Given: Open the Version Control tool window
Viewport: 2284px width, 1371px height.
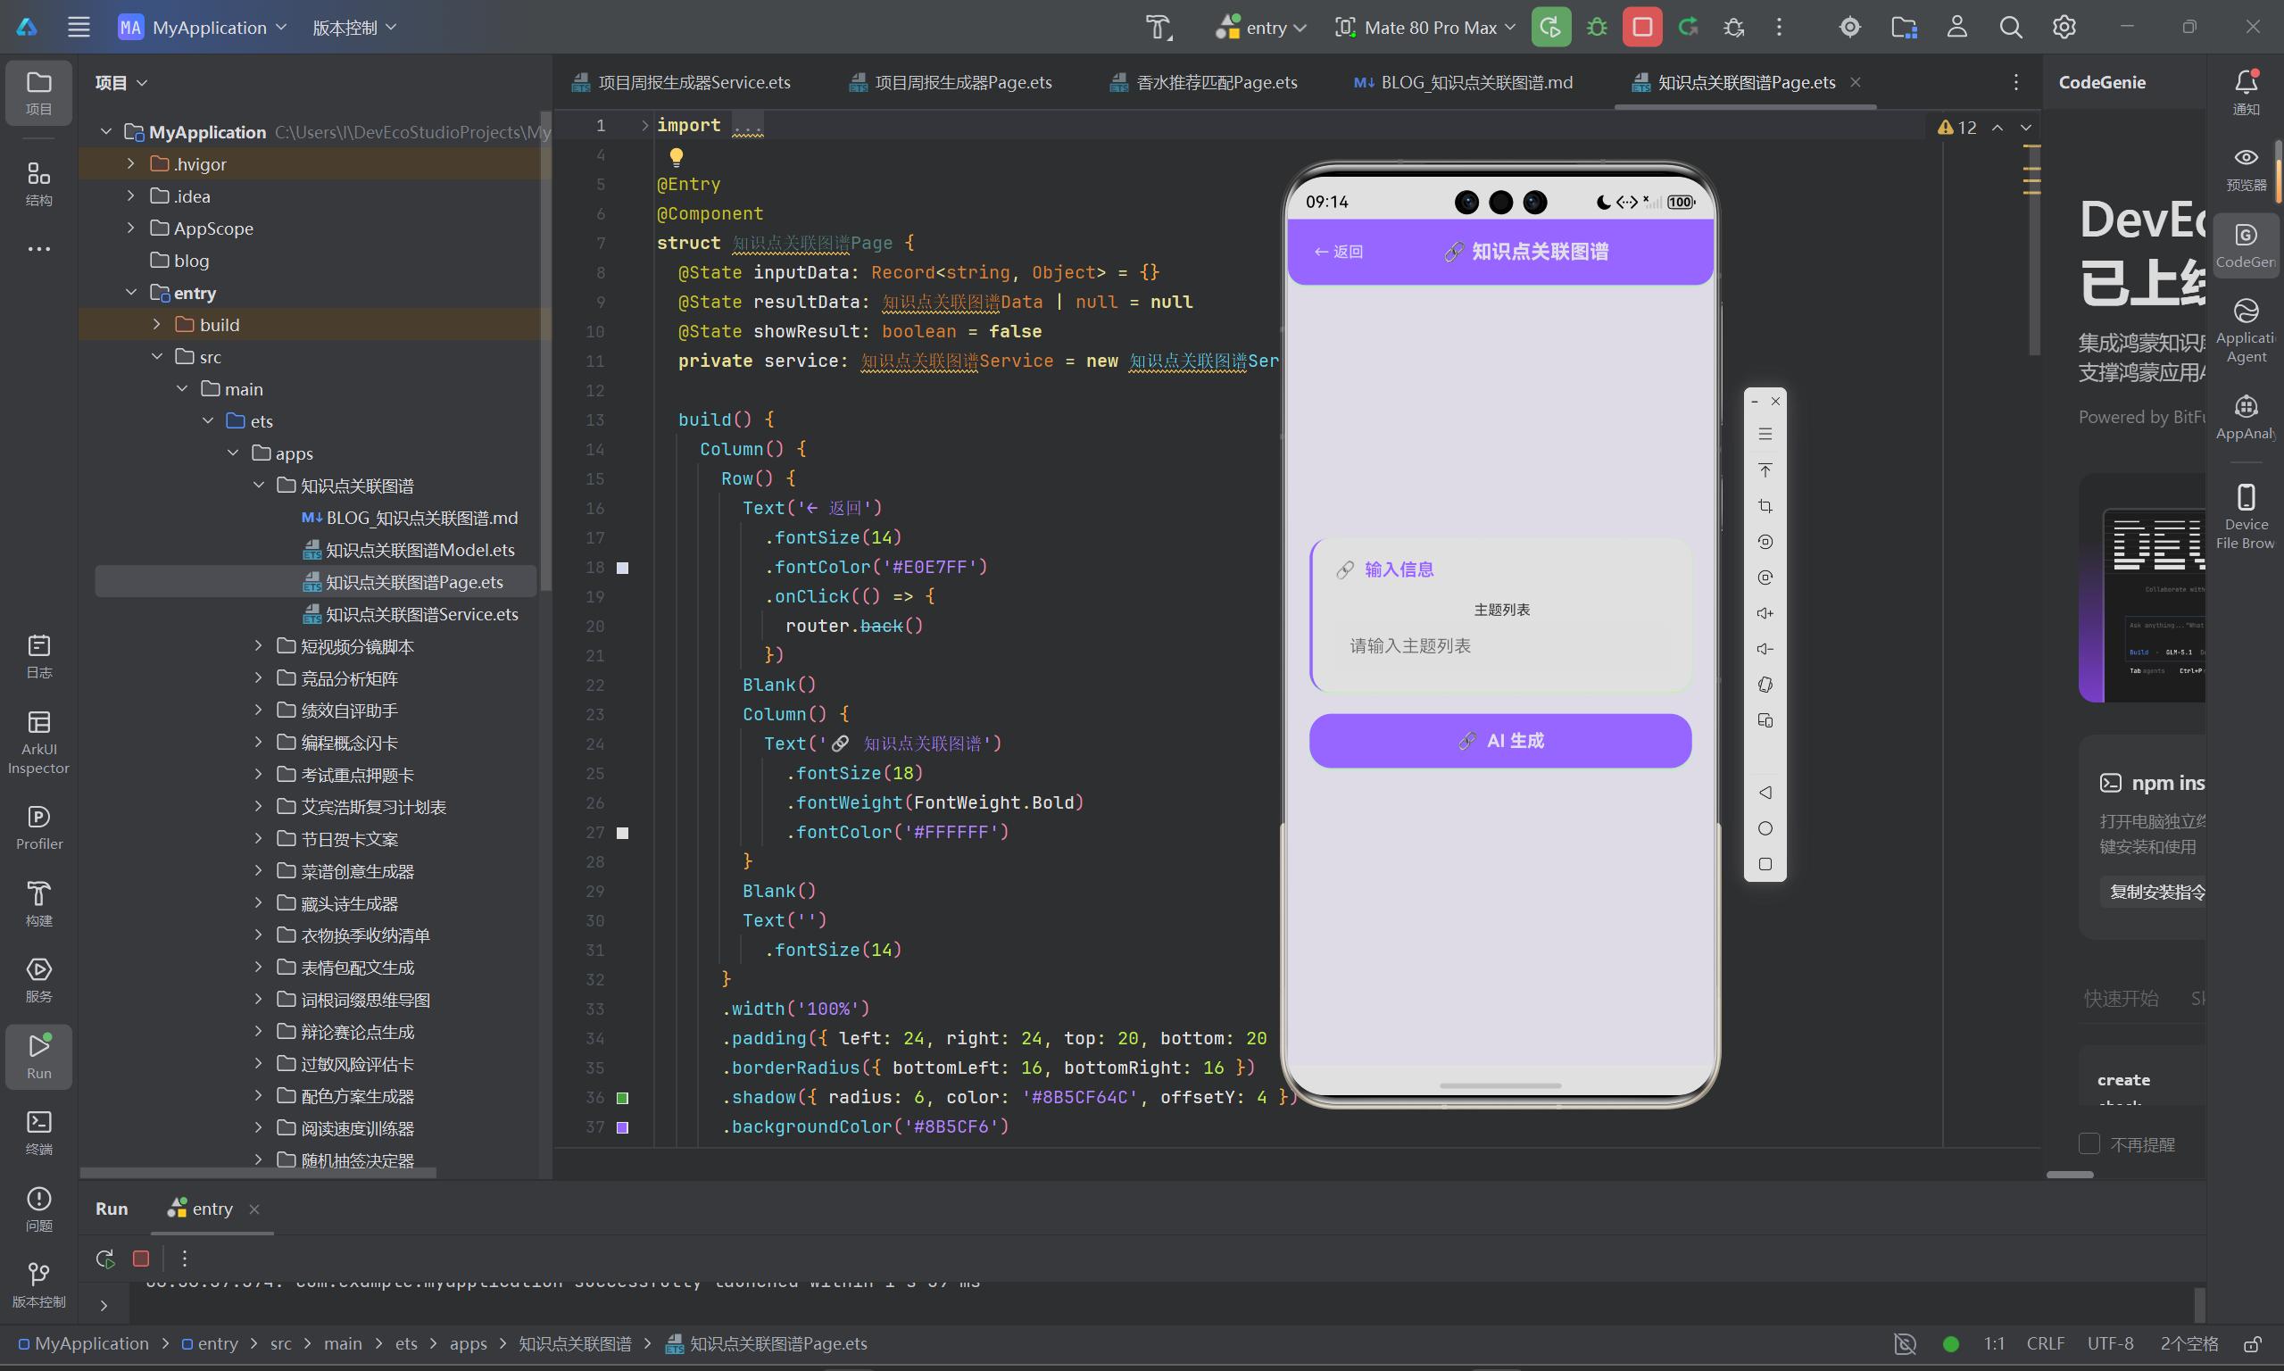Looking at the screenshot, I should point(38,1285).
